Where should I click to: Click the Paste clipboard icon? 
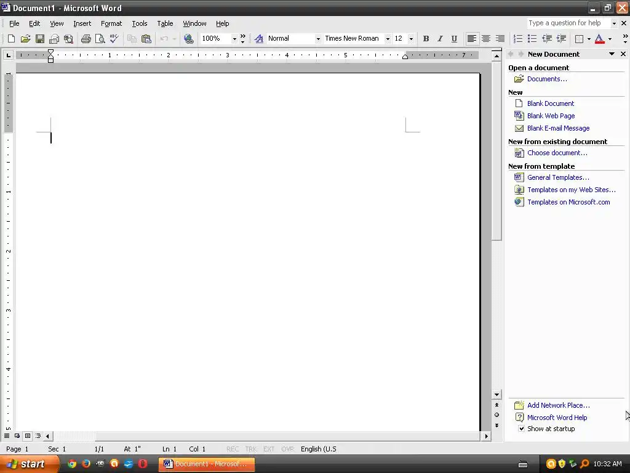pos(146,39)
